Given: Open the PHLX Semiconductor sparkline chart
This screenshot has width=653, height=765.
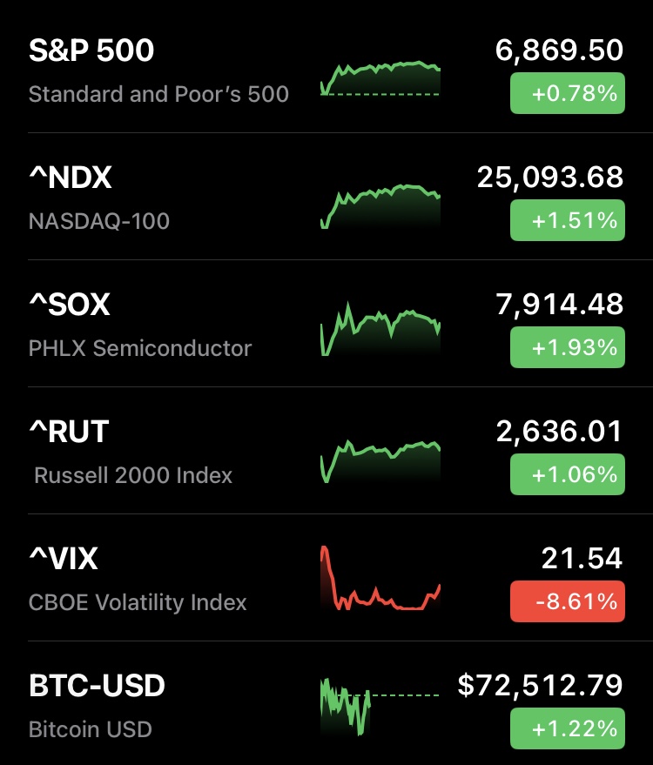Looking at the screenshot, I should coord(380,329).
